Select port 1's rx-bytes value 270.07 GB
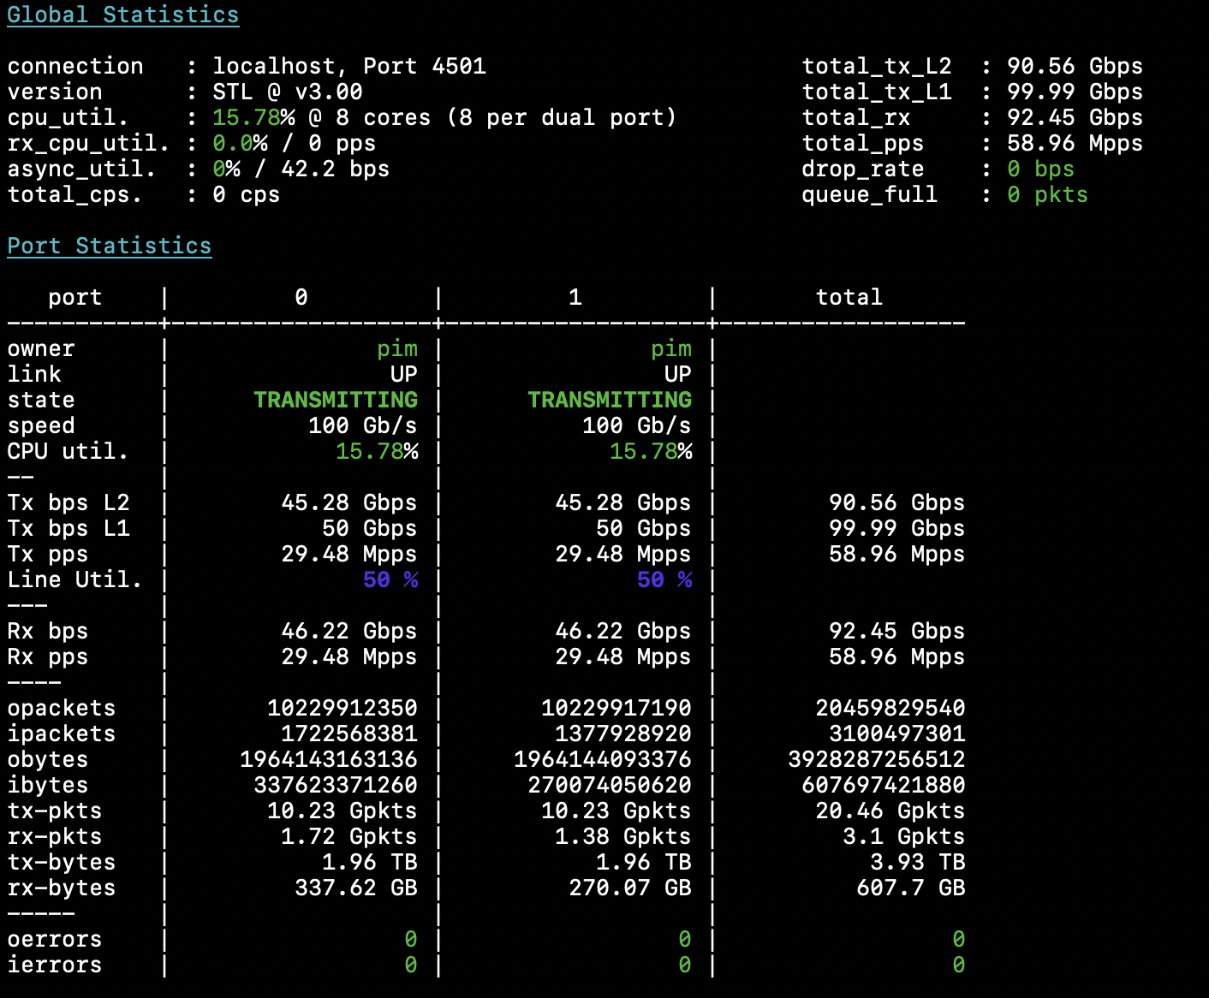Image resolution: width=1209 pixels, height=998 pixels. click(629, 888)
